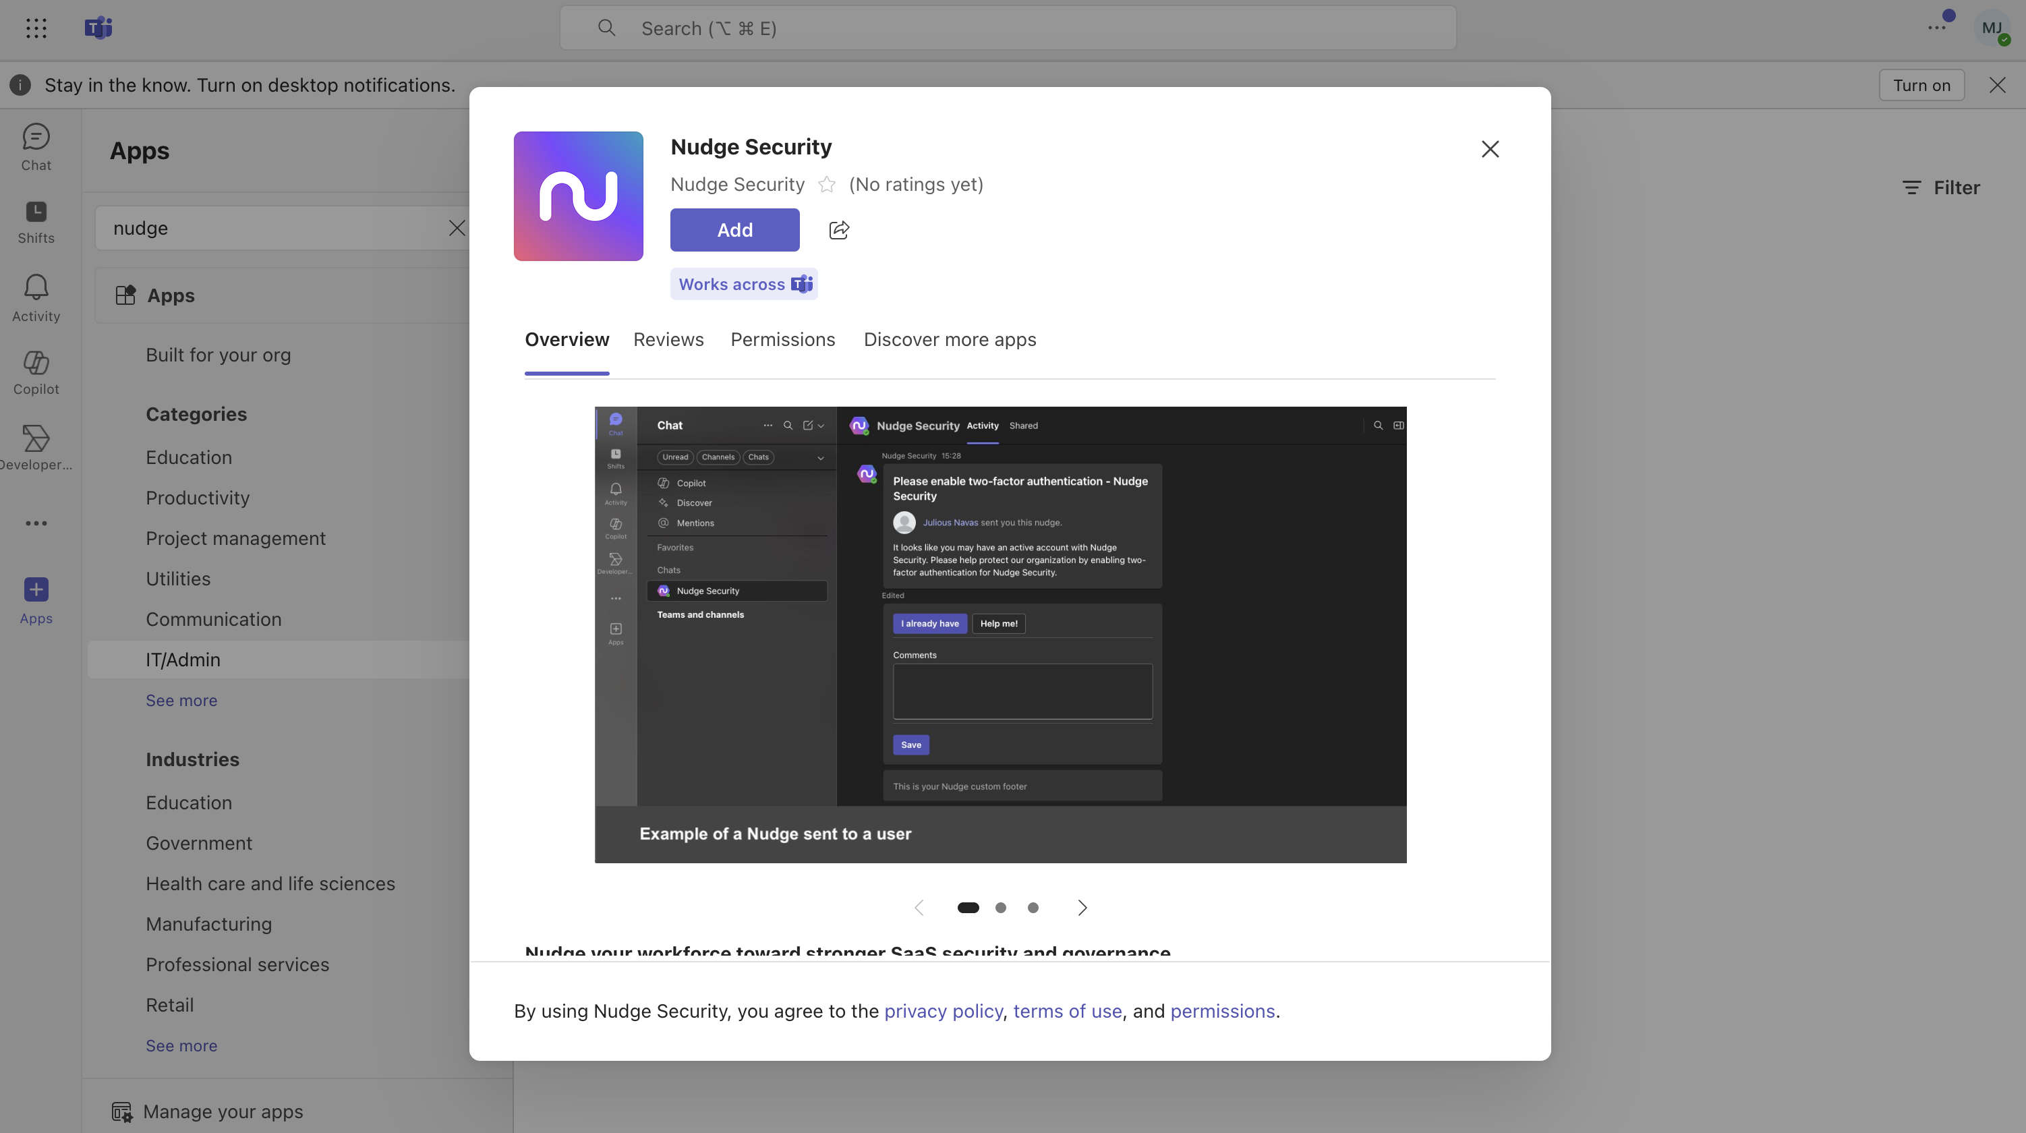Viewport: 2026px width, 1133px height.
Task: Expand See more under Categories
Action: tap(181, 700)
